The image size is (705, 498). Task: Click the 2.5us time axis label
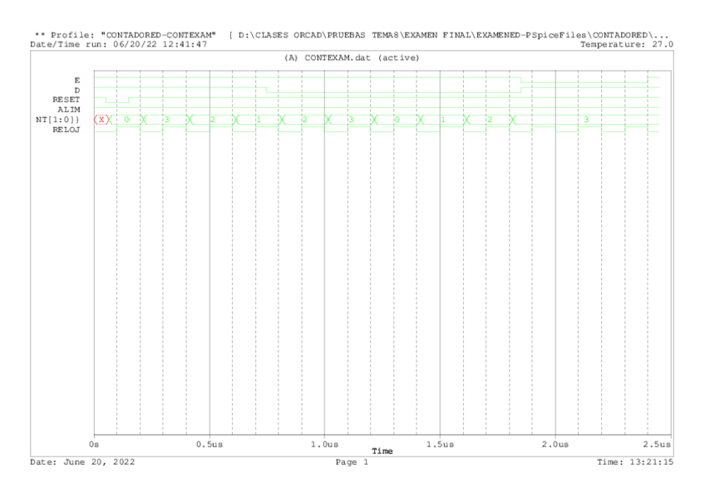click(x=659, y=446)
